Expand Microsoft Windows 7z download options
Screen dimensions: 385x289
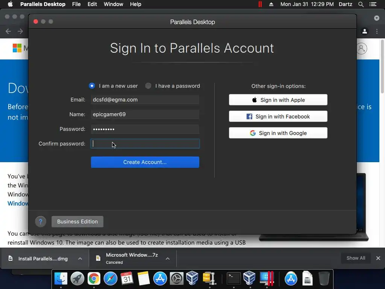click(168, 259)
